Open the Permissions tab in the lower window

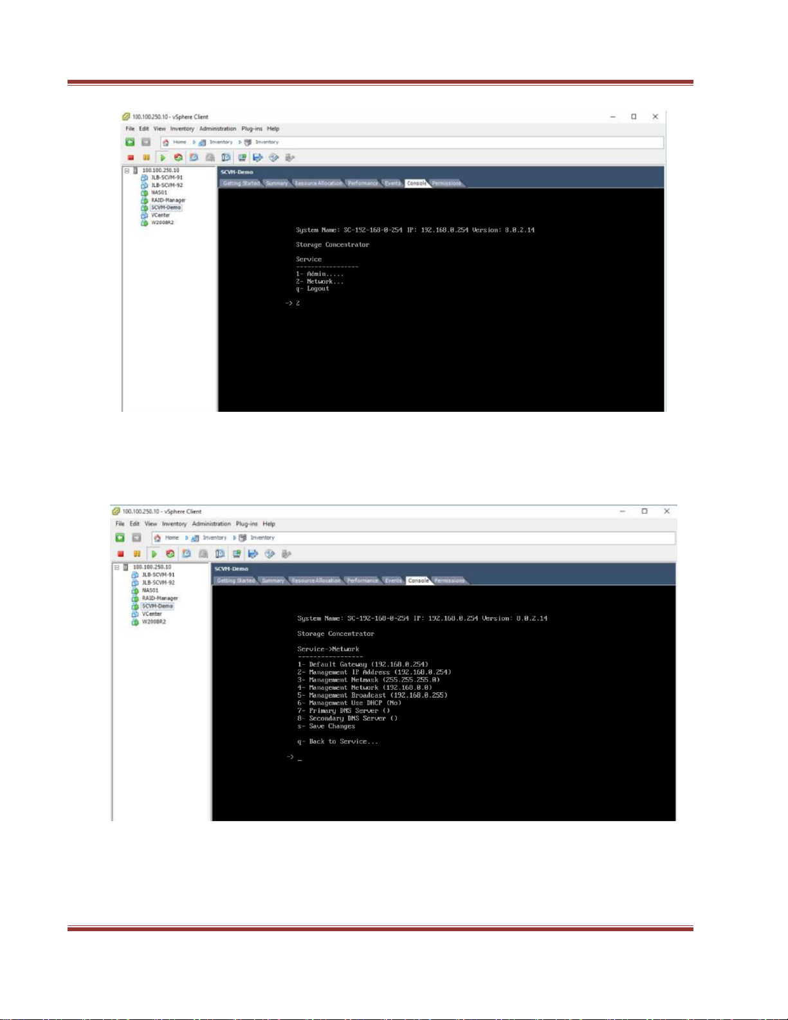click(x=449, y=580)
